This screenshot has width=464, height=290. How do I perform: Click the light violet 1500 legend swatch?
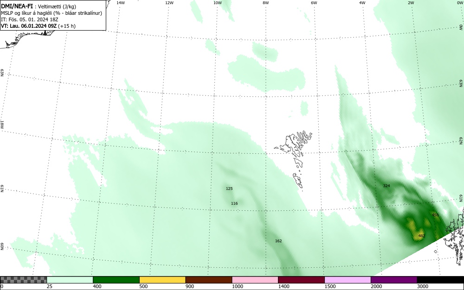348,280
